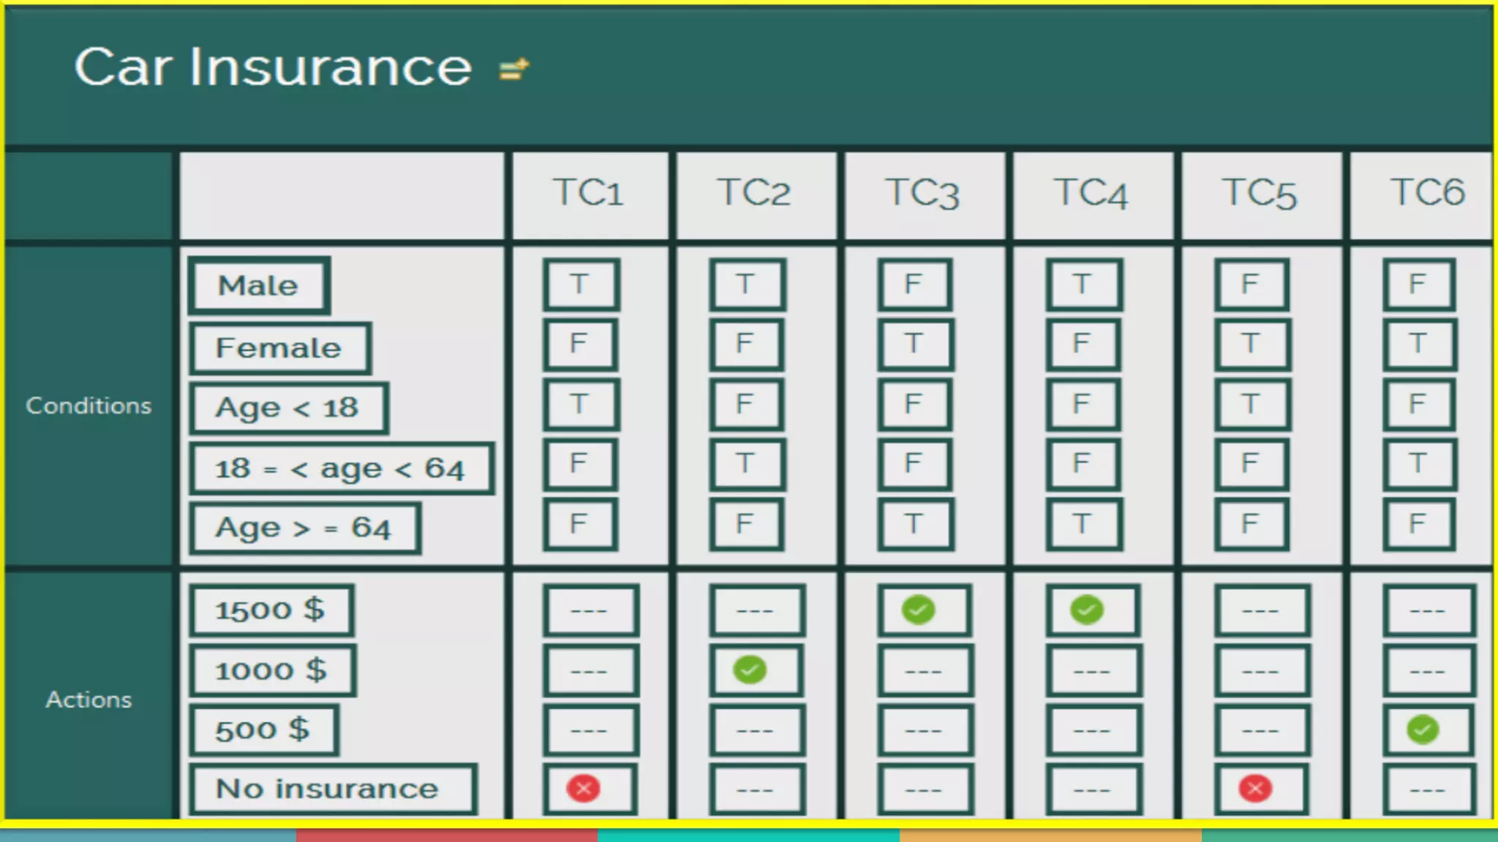1498x842 pixels.
Task: Click the 1500 $ action label
Action: click(270, 610)
